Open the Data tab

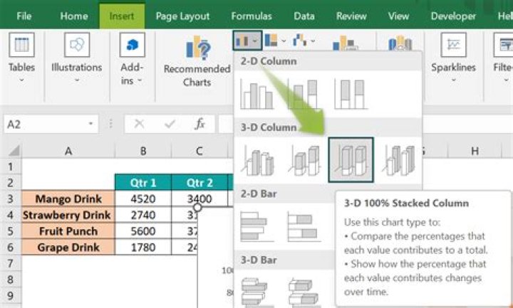pos(304,16)
